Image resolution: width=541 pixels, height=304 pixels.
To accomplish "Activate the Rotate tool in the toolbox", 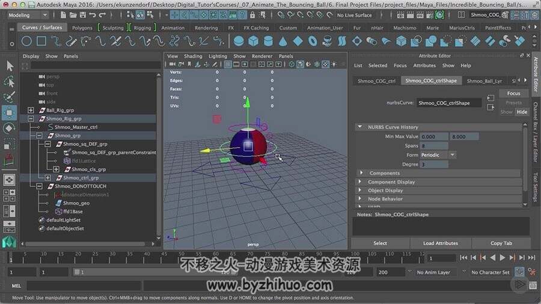I will tap(9, 128).
